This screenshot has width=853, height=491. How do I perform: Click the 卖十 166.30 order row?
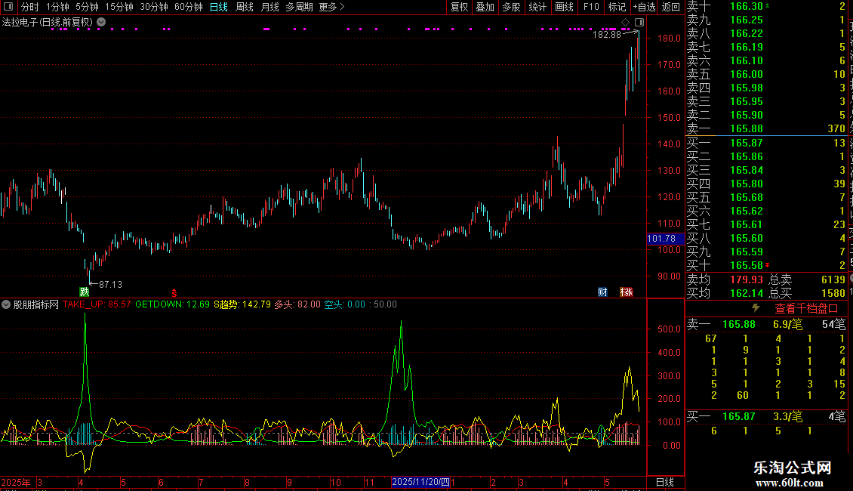pos(766,6)
